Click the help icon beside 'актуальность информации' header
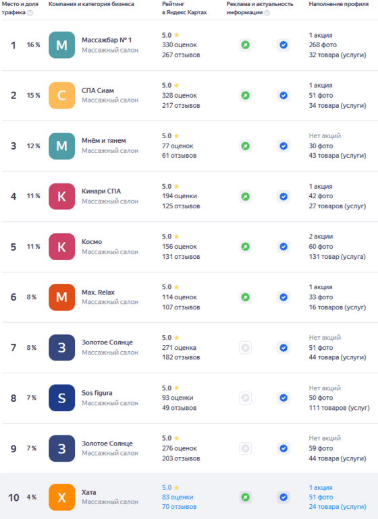Image resolution: width=378 pixels, height=519 pixels. [267, 13]
